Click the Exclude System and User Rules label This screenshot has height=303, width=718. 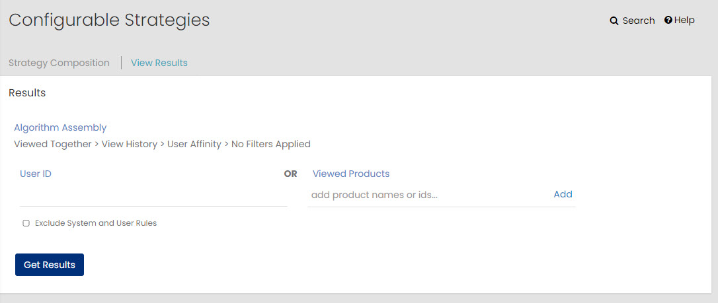[96, 224]
